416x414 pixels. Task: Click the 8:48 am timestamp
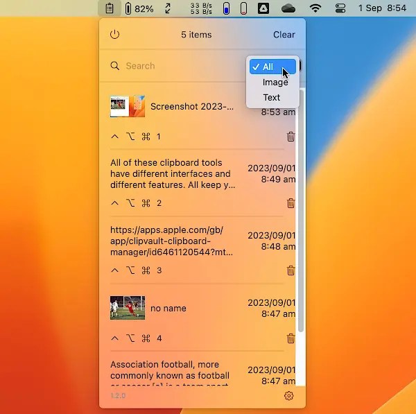coord(278,246)
